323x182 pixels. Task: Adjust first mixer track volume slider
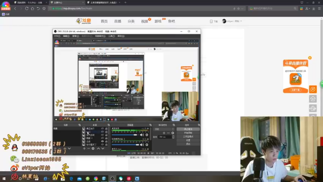click(x=125, y=135)
